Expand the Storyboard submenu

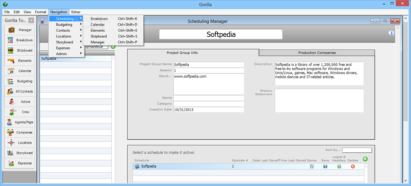(x=67, y=42)
